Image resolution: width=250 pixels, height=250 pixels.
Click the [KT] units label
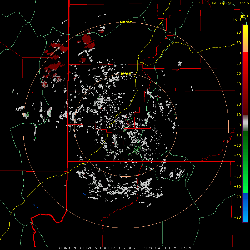237,19
